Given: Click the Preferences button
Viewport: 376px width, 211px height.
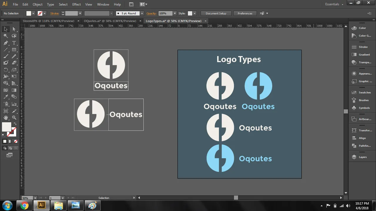Looking at the screenshot, I should point(245,13).
